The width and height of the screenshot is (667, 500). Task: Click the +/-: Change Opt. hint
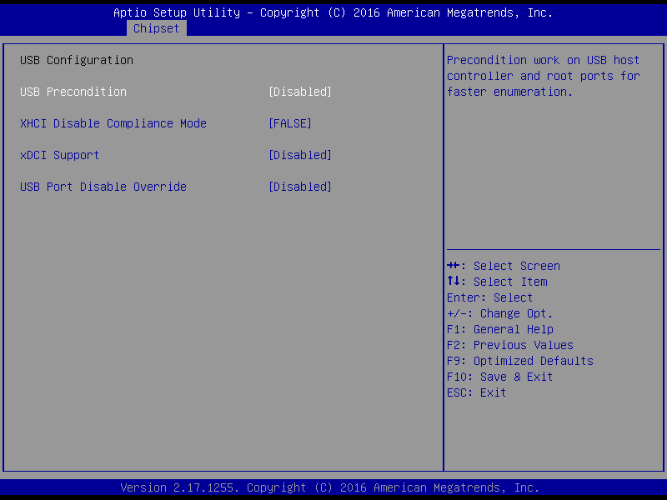[500, 313]
